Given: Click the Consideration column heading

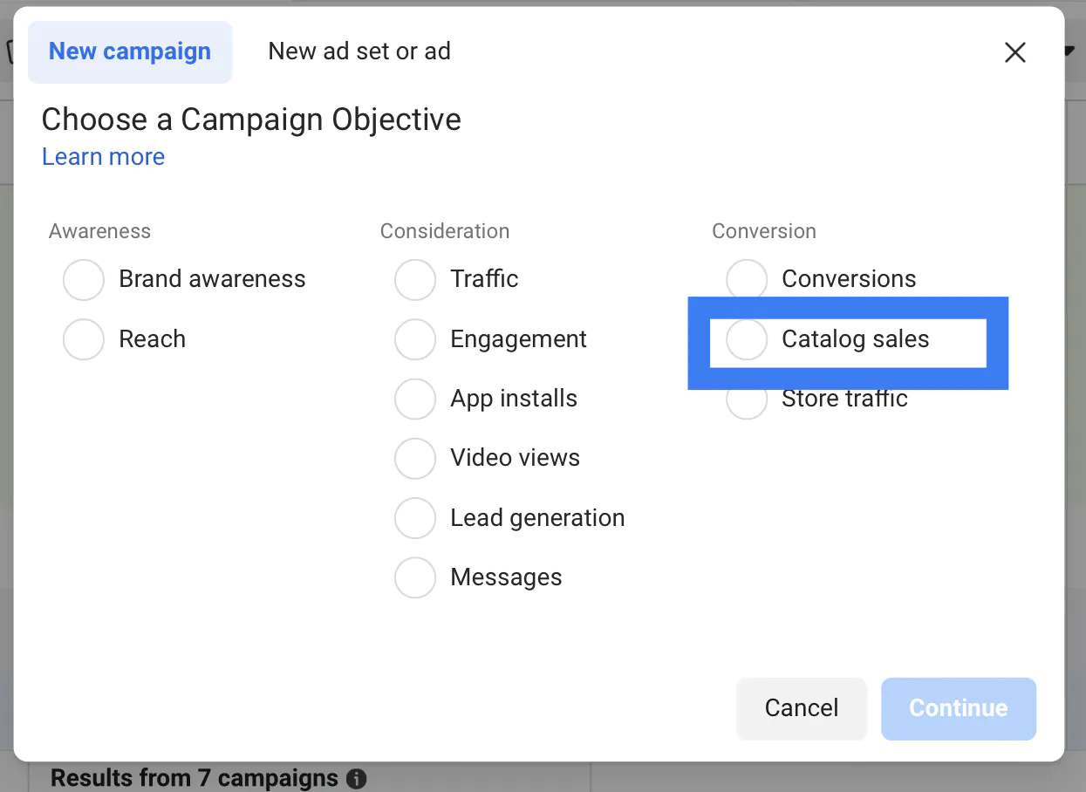Looking at the screenshot, I should coord(445,231).
